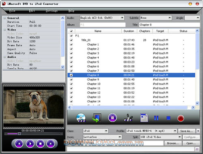Open the Angle dropdown

[198, 18]
